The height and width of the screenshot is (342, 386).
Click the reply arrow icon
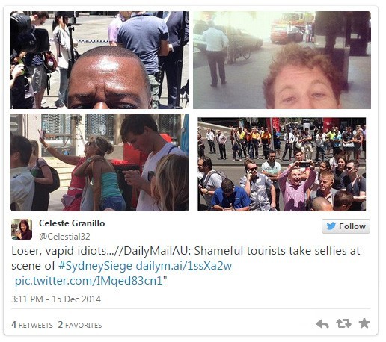pos(322,324)
